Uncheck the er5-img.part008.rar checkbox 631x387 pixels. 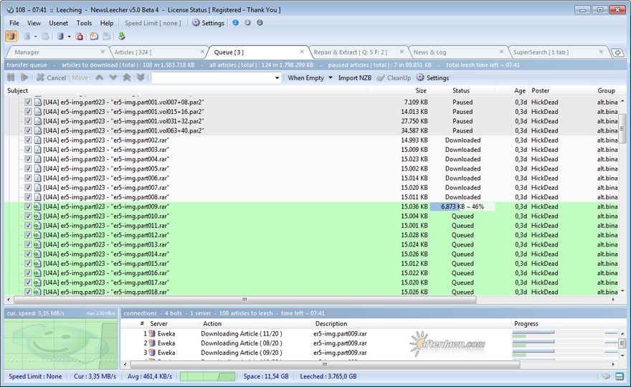coord(28,196)
